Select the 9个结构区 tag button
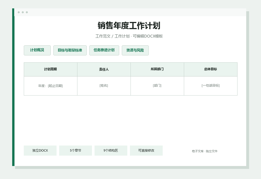 click(111, 150)
